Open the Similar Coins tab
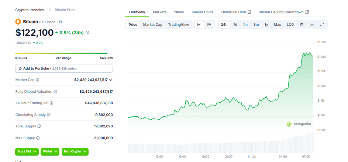The width and height of the screenshot is (348, 162). coord(203,12)
